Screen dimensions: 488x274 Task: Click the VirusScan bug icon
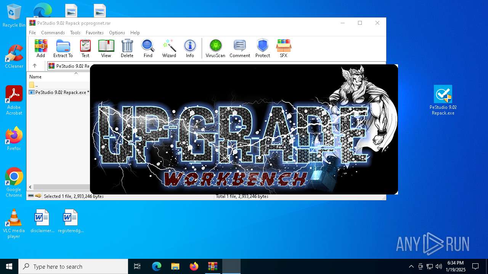point(215,48)
